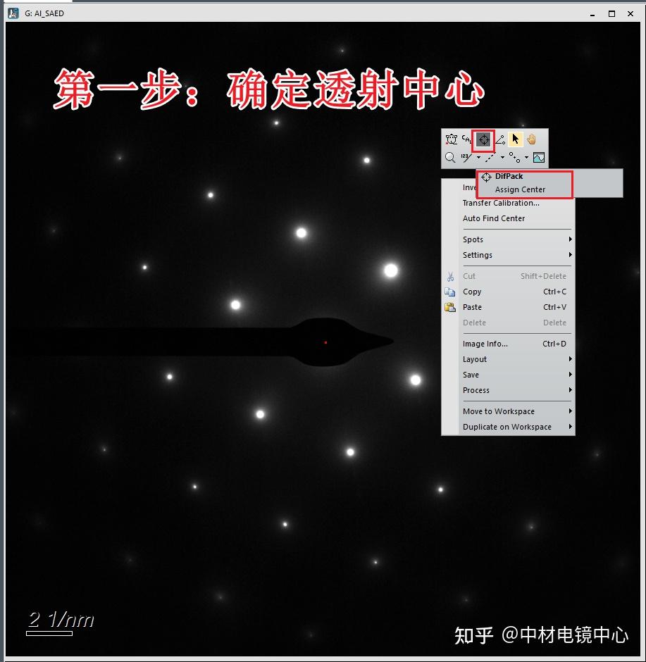The image size is (646, 662).
Task: Choose Copy from context menu
Action: click(509, 292)
